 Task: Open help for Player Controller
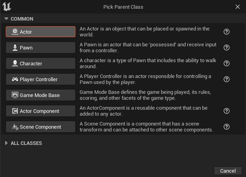(227, 79)
